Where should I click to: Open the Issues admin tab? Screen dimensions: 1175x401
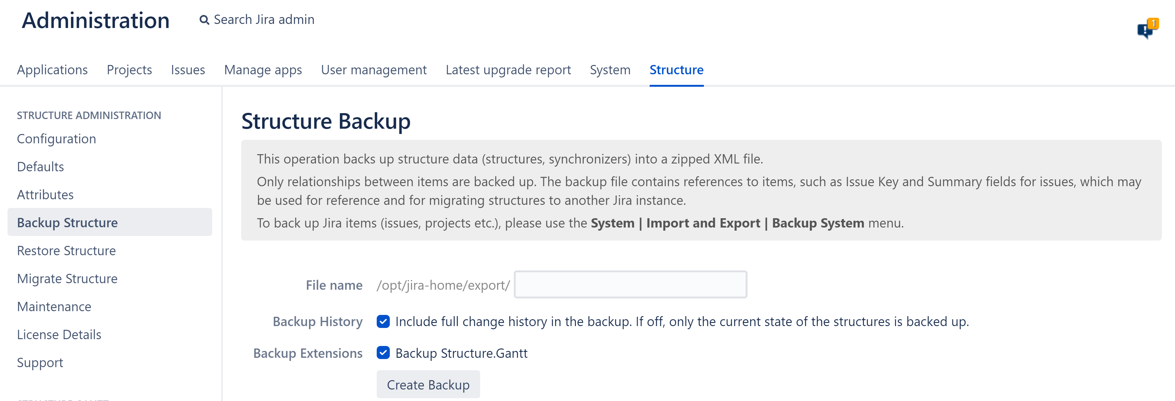(x=188, y=70)
